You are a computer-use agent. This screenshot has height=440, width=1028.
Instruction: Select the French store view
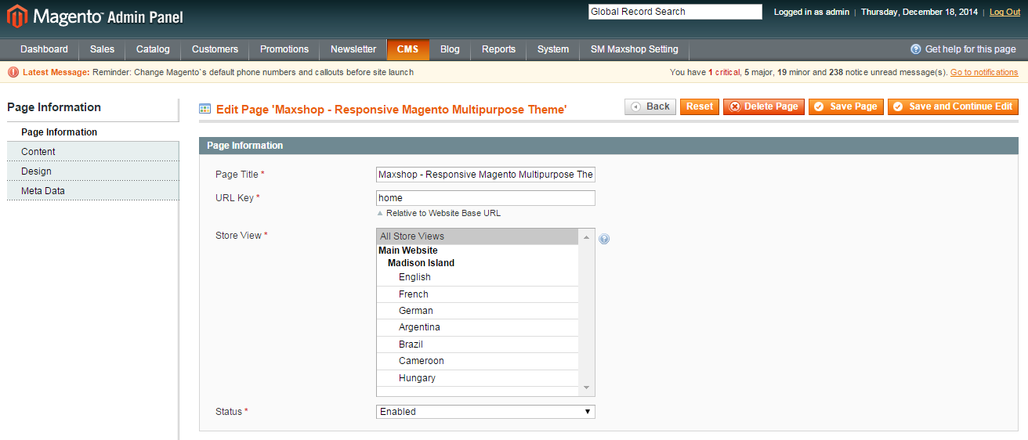pyautogui.click(x=478, y=294)
